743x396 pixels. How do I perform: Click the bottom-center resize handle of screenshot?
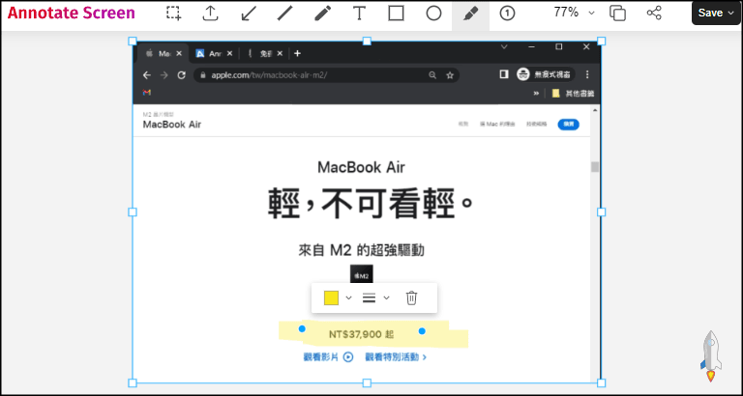point(367,382)
